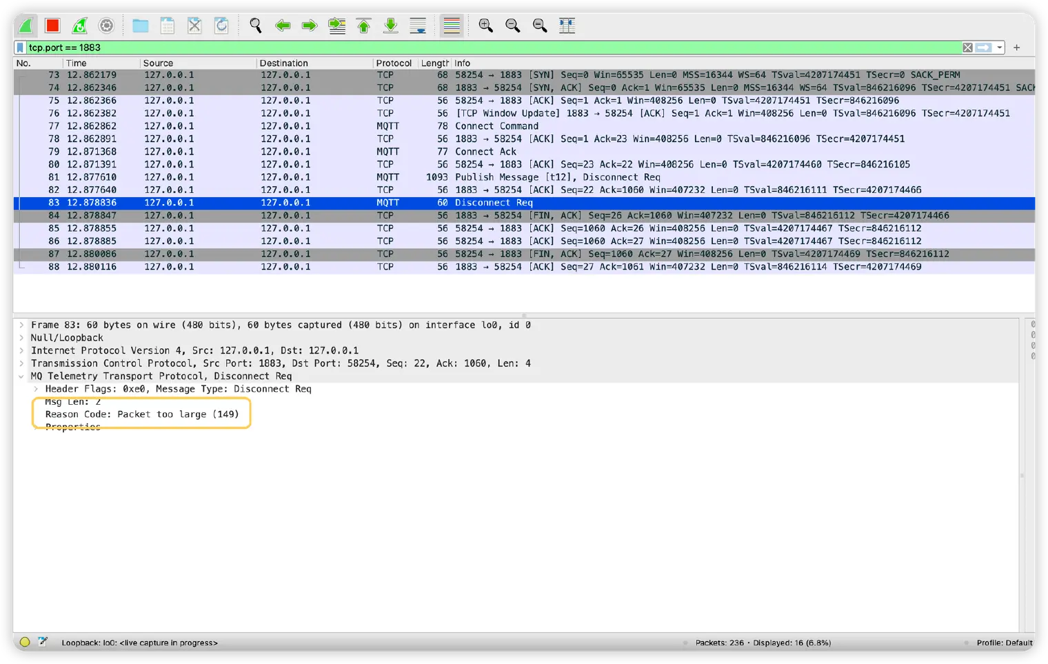Zoom in packet text
The image size is (1048, 664).
(486, 26)
